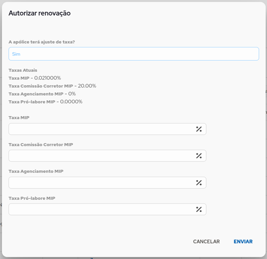
Task: Click percent icon in Taxa Comissão Corretor field
Action: pyautogui.click(x=199, y=156)
